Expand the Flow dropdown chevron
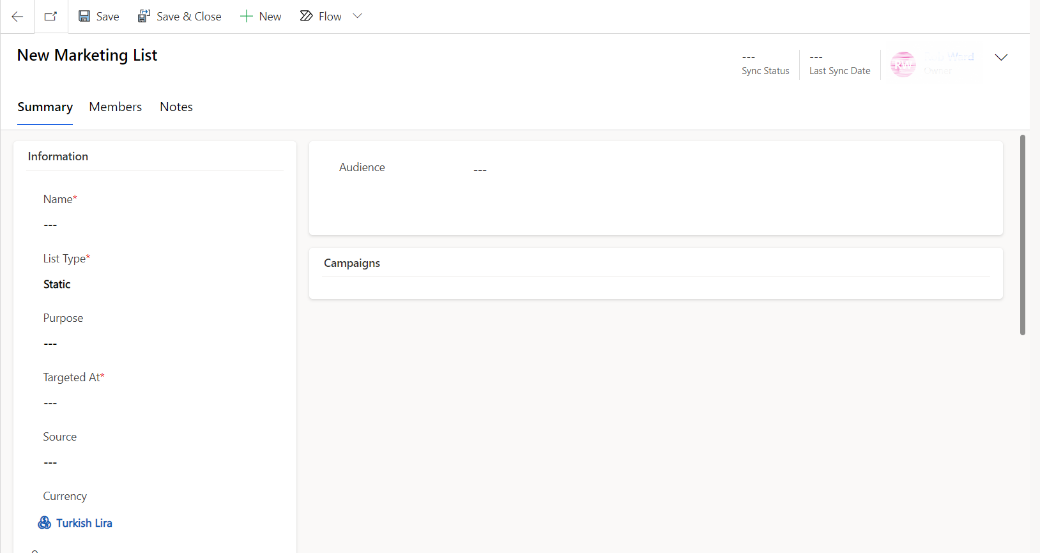Image resolution: width=1040 pixels, height=553 pixels. point(358,17)
